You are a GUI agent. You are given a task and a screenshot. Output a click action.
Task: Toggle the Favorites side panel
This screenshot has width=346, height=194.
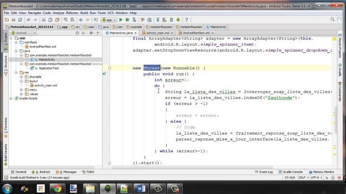pyautogui.click(x=6, y=128)
